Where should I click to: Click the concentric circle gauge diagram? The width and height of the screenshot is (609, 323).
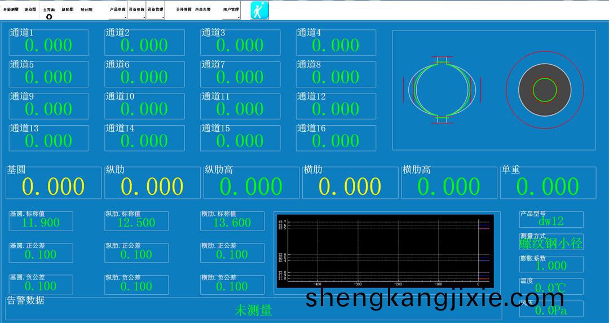pos(544,90)
